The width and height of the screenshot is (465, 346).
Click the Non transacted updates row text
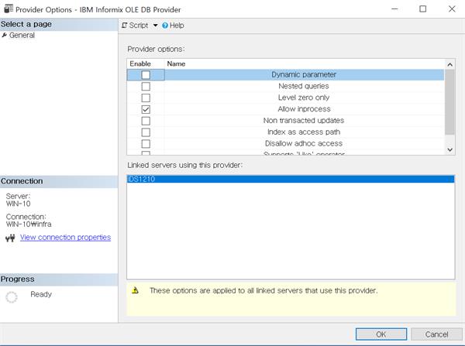tap(304, 121)
